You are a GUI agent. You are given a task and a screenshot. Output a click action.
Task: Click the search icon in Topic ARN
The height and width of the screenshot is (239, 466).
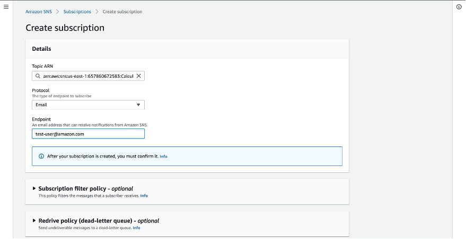(x=38, y=76)
